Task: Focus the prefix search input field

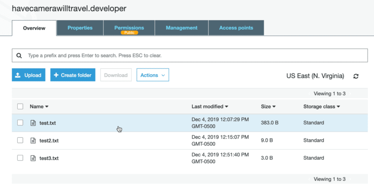Action: point(190,56)
